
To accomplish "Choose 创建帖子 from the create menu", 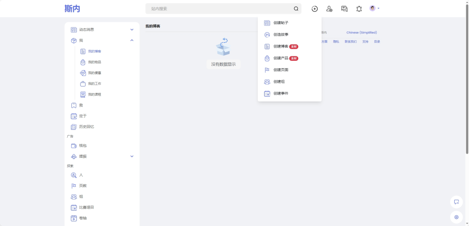I will [289, 23].
